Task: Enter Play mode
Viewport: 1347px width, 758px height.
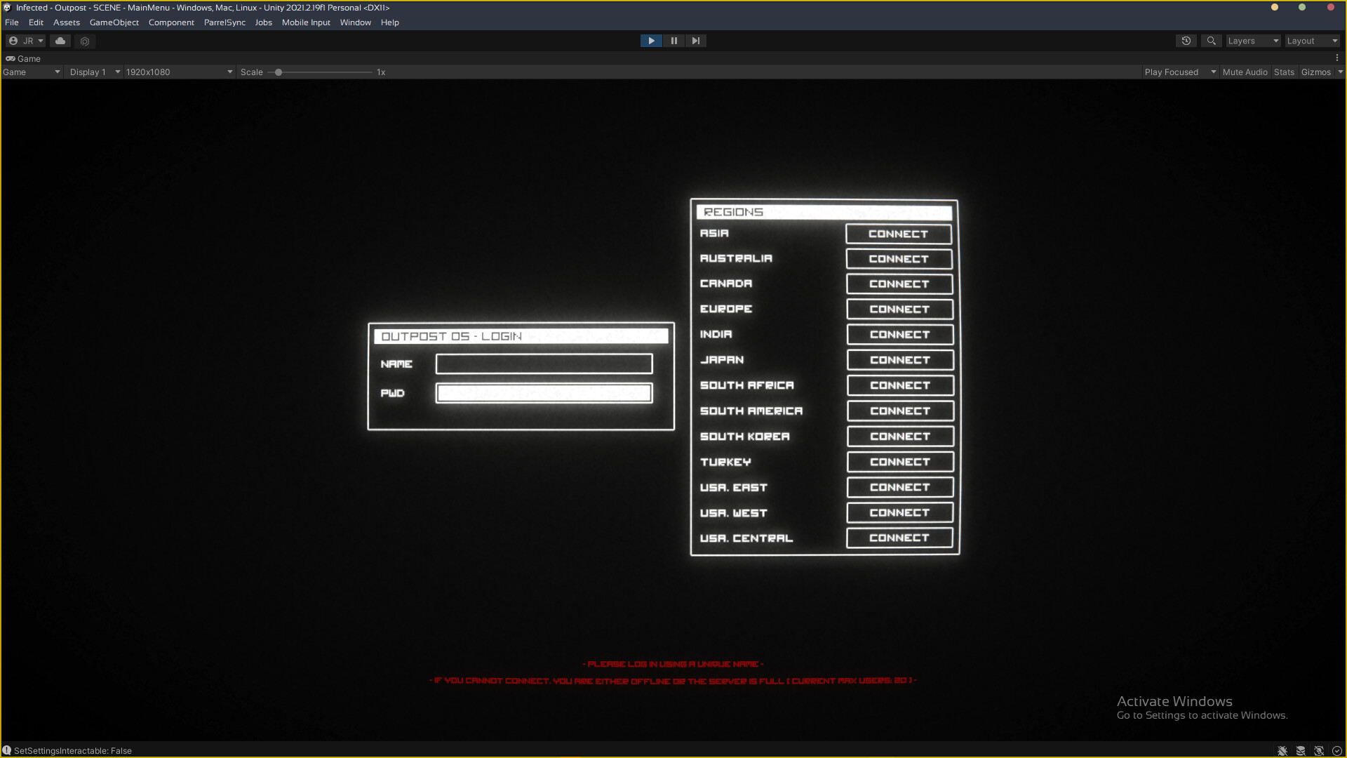Action: [x=650, y=40]
